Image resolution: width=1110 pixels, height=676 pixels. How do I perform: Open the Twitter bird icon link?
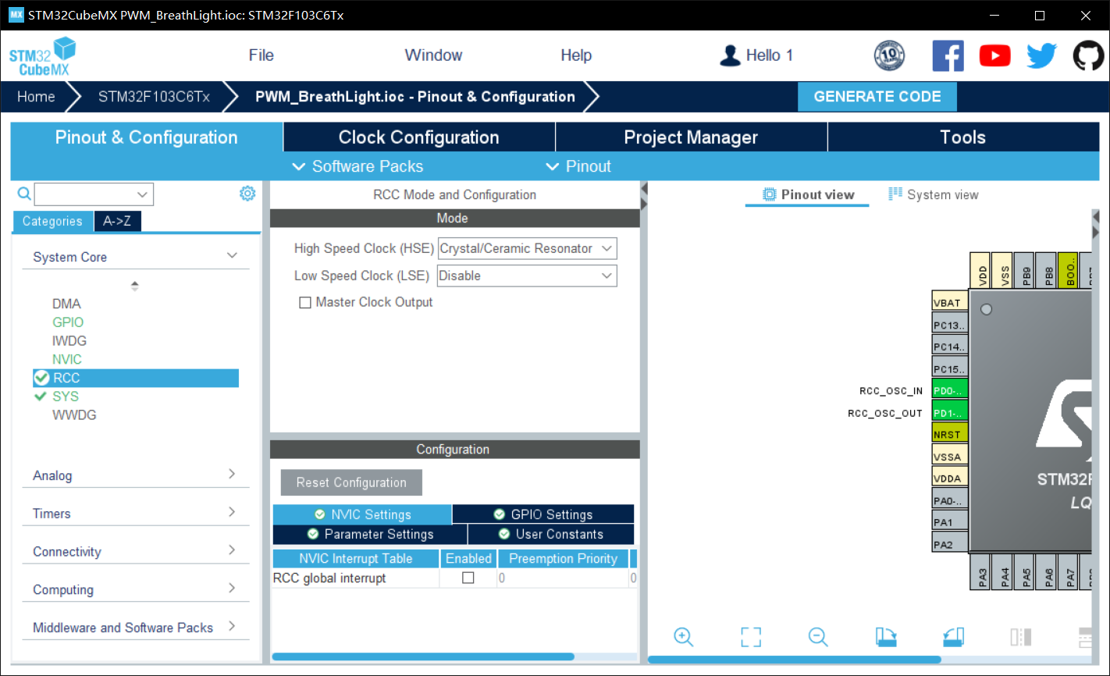(1041, 55)
